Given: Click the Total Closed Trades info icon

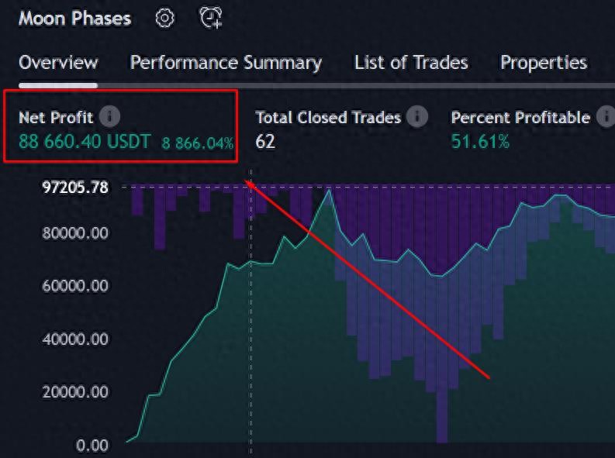Looking at the screenshot, I should coord(417,117).
